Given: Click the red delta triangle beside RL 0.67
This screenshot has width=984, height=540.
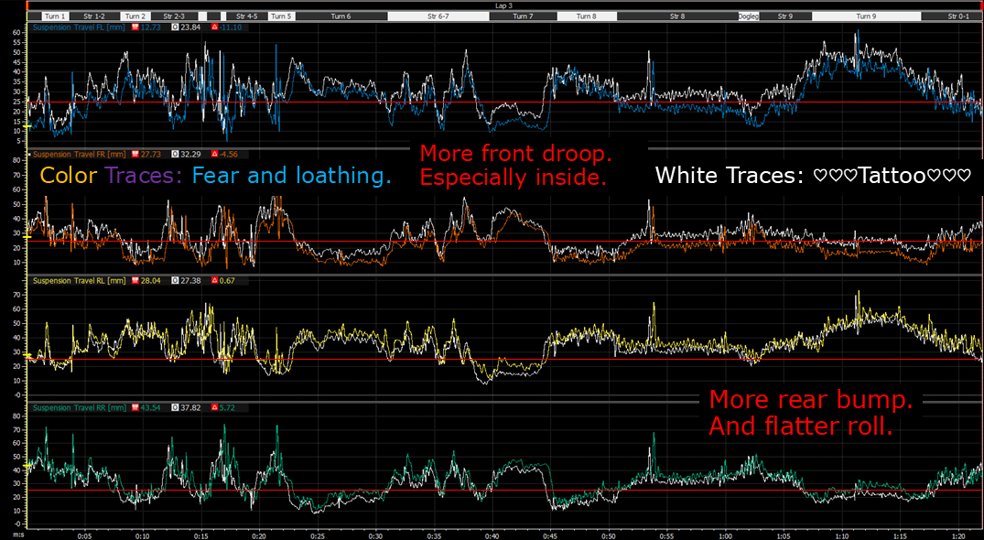Looking at the screenshot, I should [215, 281].
